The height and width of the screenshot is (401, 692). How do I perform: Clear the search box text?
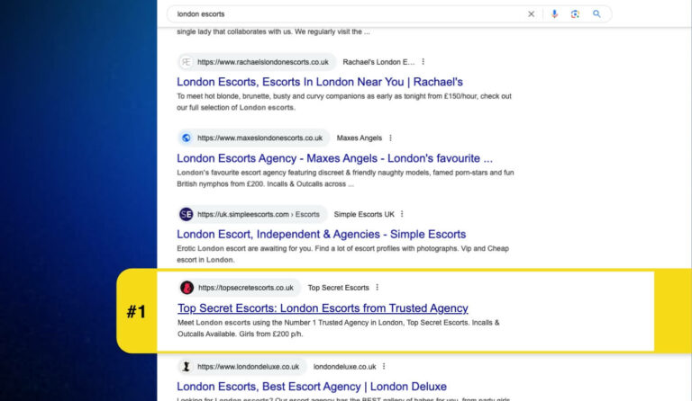531,14
